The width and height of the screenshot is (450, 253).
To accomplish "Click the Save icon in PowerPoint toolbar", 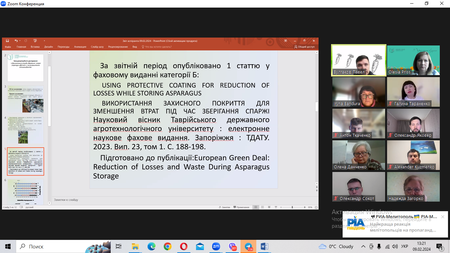I will (7, 41).
